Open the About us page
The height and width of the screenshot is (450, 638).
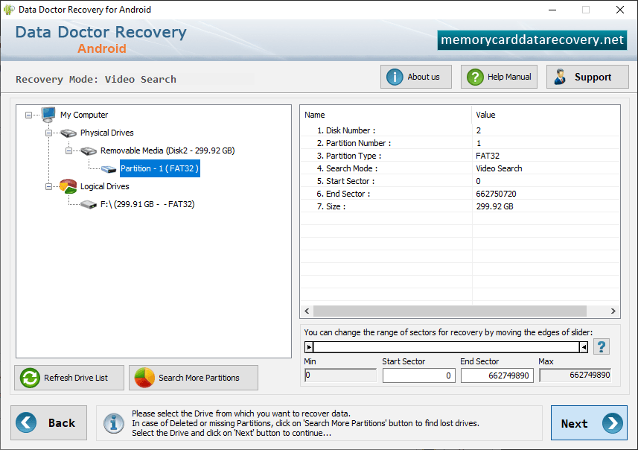tap(416, 77)
